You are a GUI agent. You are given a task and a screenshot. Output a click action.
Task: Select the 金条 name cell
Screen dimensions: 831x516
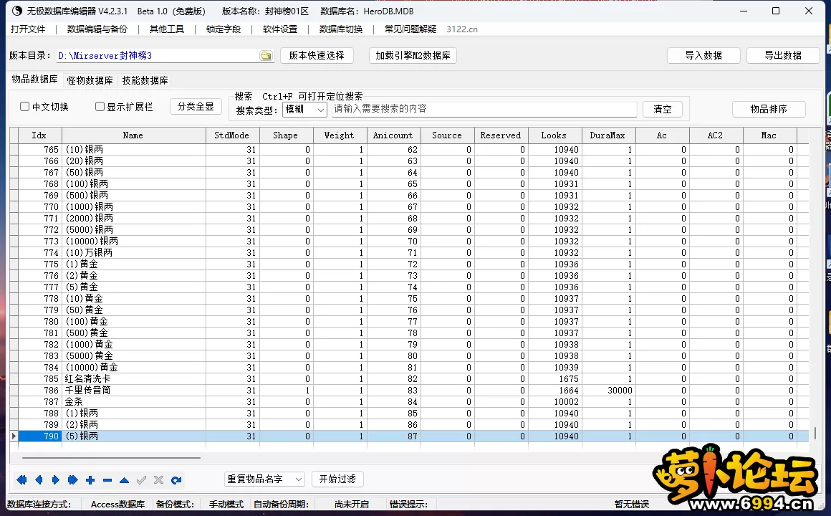click(x=133, y=401)
